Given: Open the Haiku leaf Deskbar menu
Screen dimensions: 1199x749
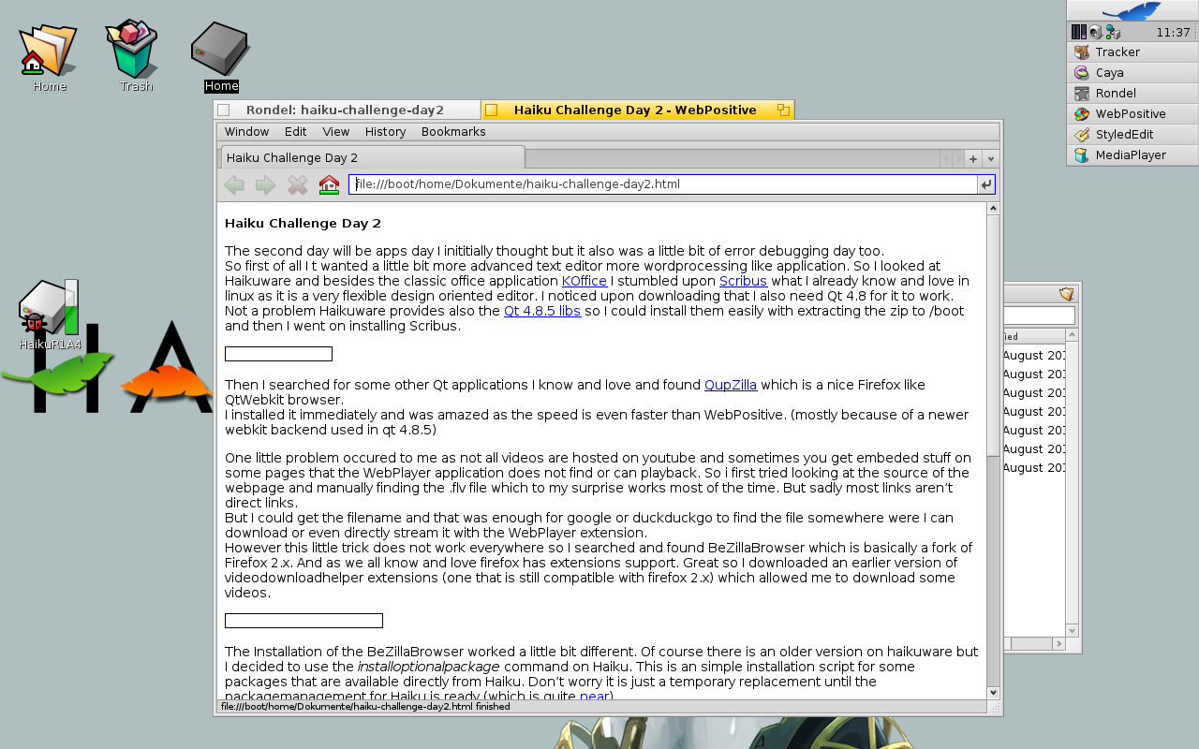Looking at the screenshot, I should (1132, 11).
